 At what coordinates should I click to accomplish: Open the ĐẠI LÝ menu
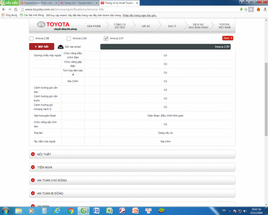tap(172, 26)
